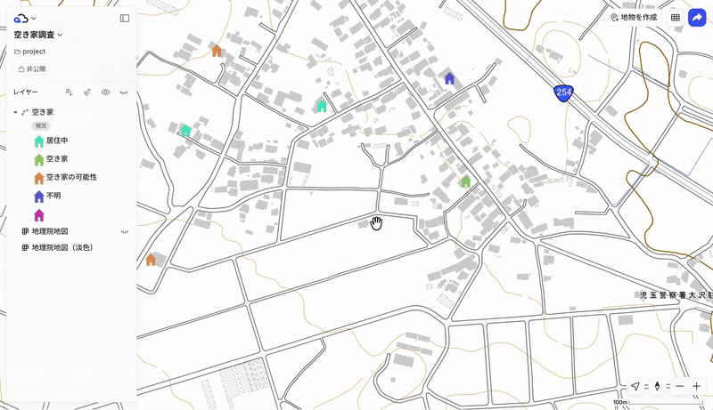Select the 地理院地図（淡色）layer name
The width and height of the screenshot is (713, 410).
tap(62, 247)
